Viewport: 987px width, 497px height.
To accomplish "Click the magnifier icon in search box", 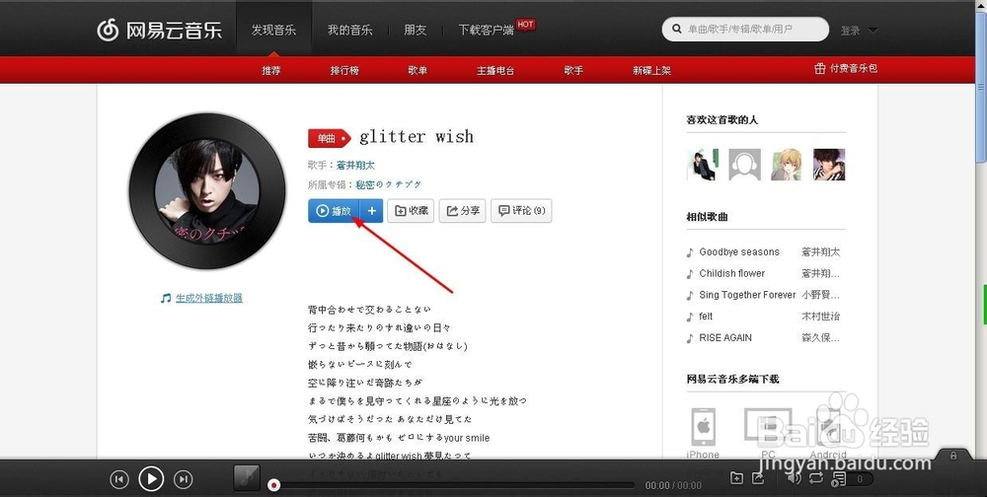I will click(x=677, y=29).
